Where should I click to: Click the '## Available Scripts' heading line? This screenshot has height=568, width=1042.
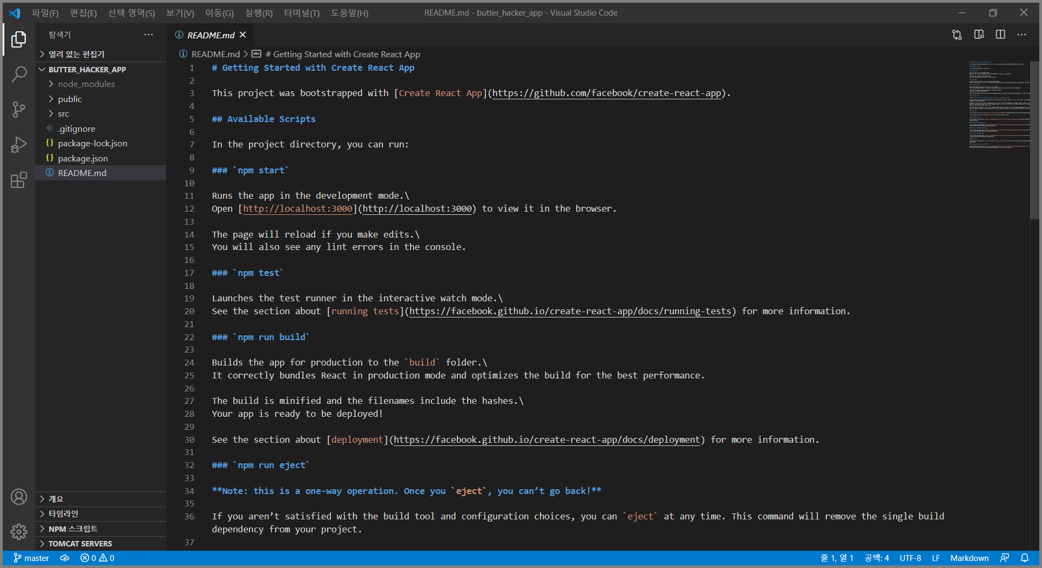coord(263,119)
